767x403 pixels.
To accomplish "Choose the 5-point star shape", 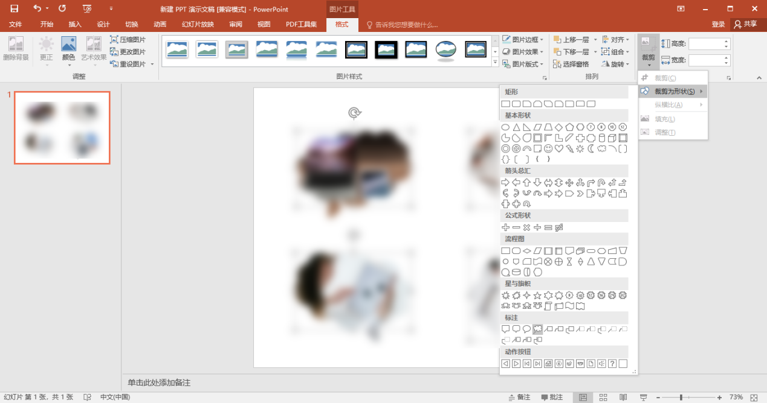I will pos(537,295).
